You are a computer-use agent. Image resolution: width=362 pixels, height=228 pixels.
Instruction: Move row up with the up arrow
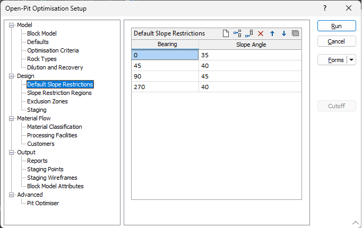click(272, 33)
